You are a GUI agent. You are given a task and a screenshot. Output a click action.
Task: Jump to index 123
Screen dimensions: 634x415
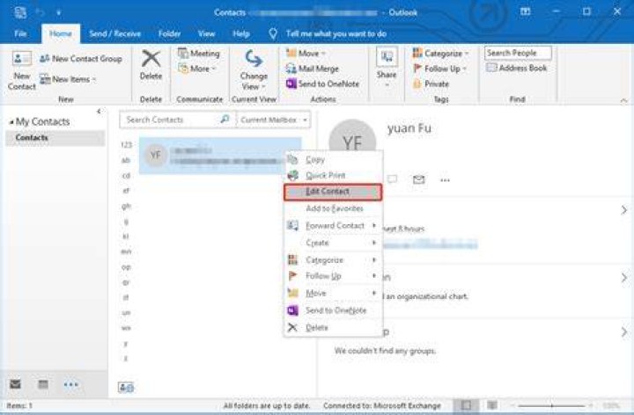click(x=126, y=144)
